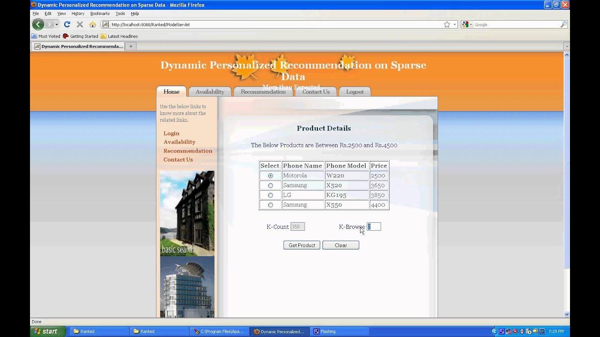Switch to the Contact Us site tab
The width and height of the screenshot is (600, 337).
tap(316, 92)
